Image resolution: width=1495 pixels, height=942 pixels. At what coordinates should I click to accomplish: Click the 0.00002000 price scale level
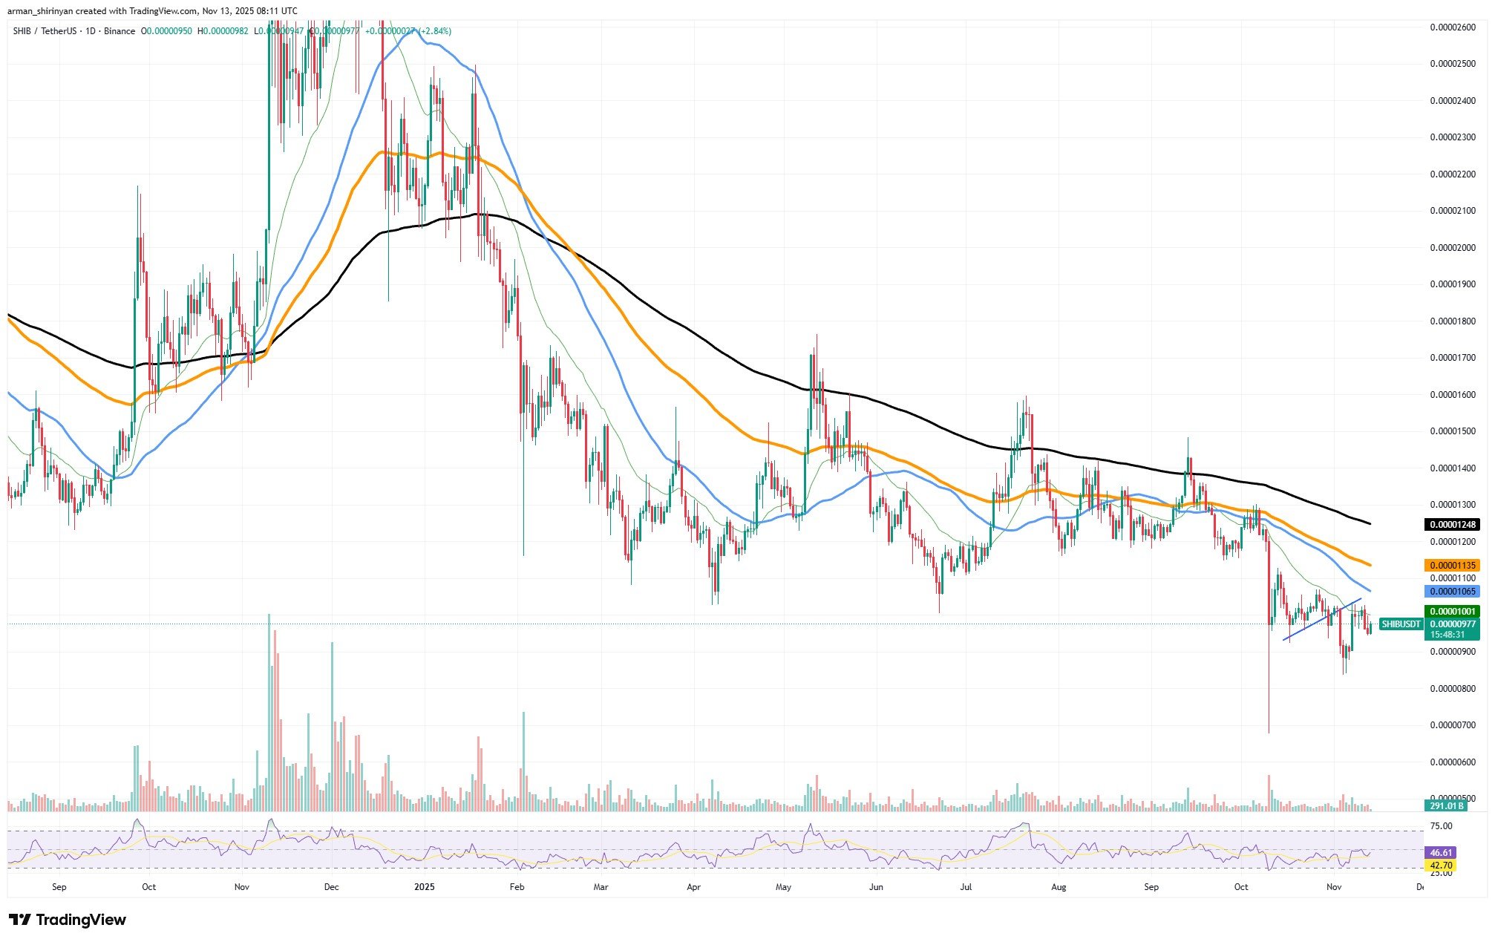(1453, 247)
